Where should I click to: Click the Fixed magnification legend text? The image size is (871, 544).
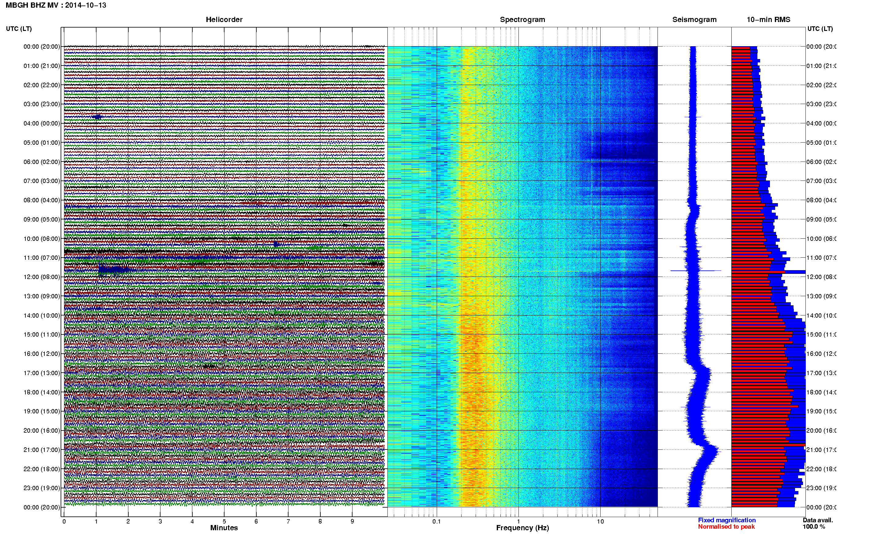coord(727,520)
